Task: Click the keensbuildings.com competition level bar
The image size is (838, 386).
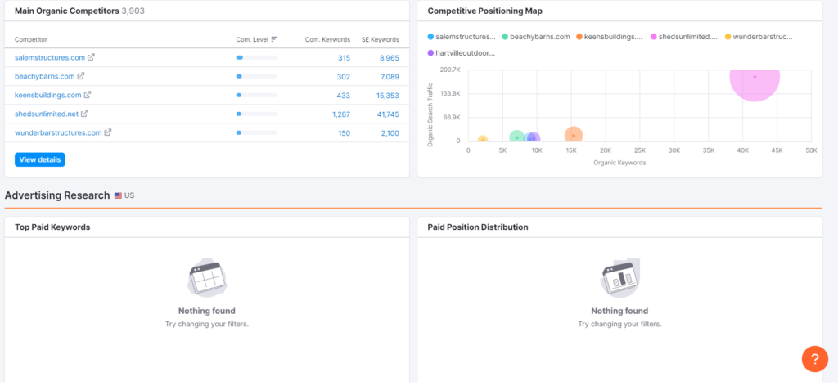Action: 256,95
